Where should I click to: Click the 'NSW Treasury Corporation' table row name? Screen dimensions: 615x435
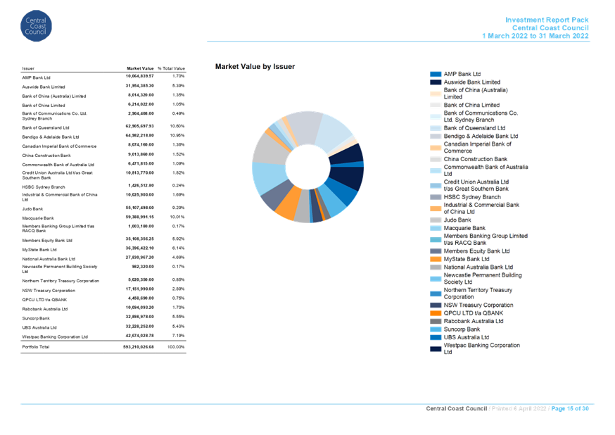click(x=49, y=291)
